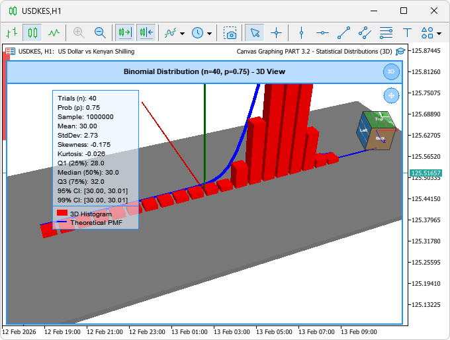Viewport: 450px width, 340px height.
Task: Choose the trendline drawing tool
Action: 343,32
